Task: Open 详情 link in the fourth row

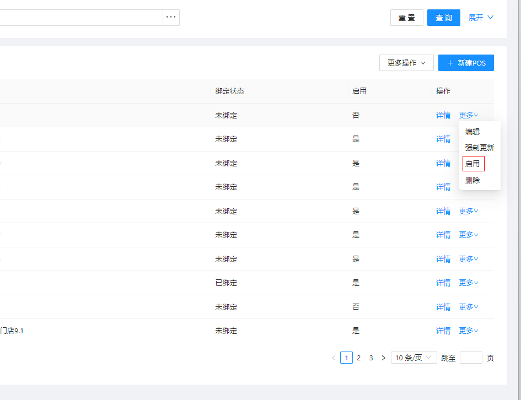Action: click(443, 187)
